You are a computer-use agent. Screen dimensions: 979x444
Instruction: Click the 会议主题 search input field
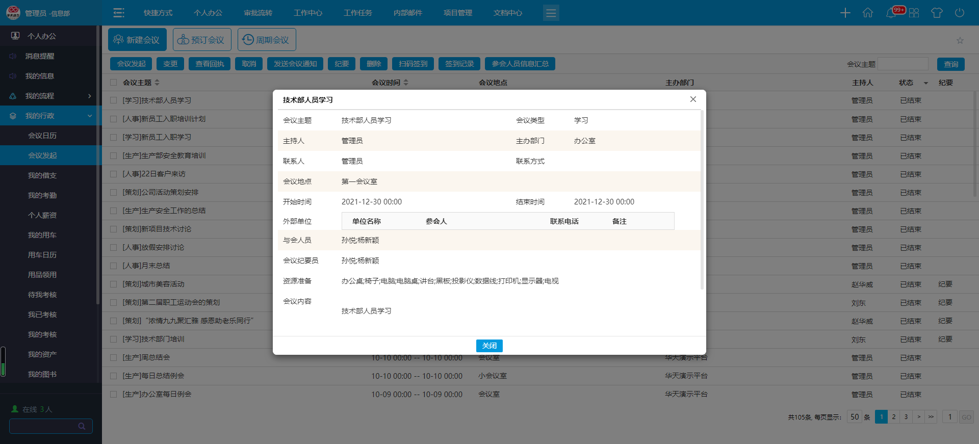click(x=903, y=64)
